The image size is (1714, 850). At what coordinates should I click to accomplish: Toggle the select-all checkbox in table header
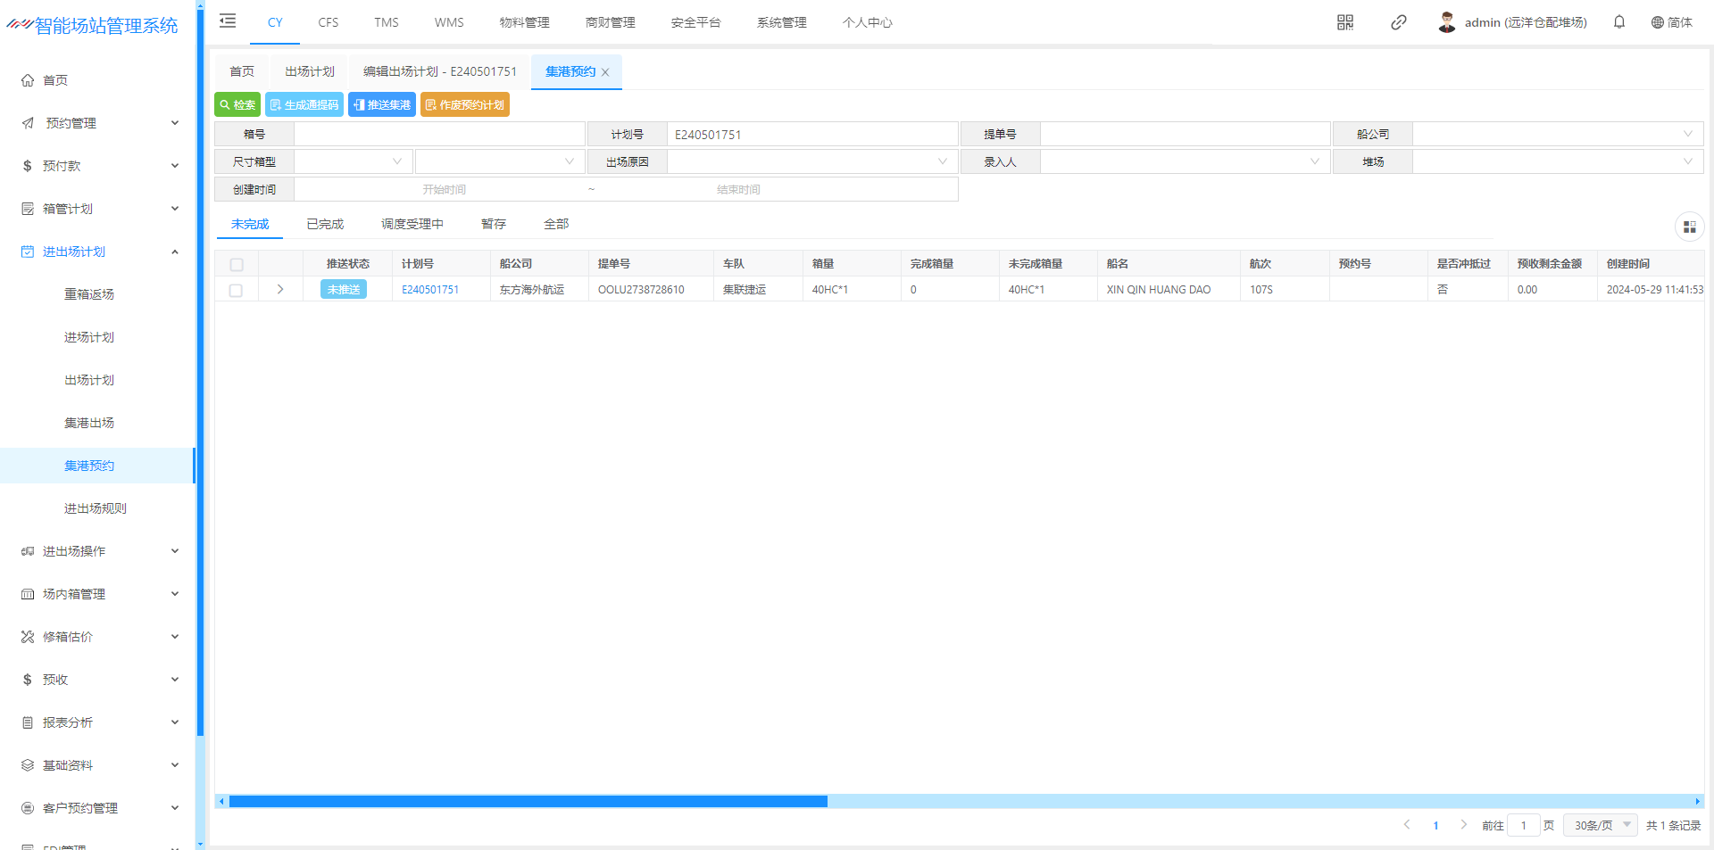point(237,264)
